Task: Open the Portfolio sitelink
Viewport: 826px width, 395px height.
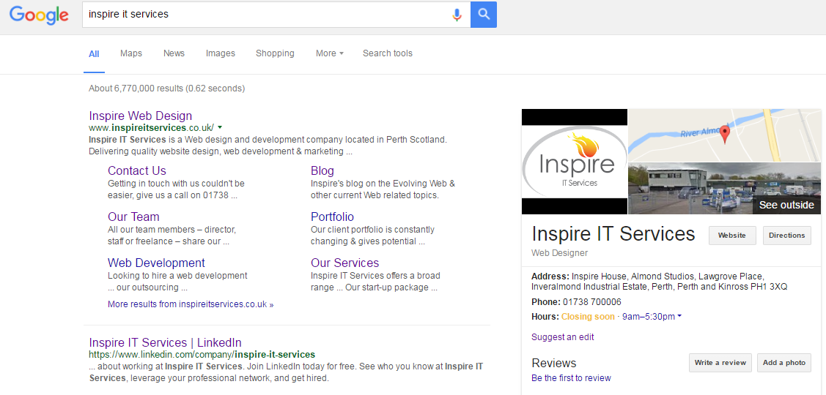Action: pos(333,217)
